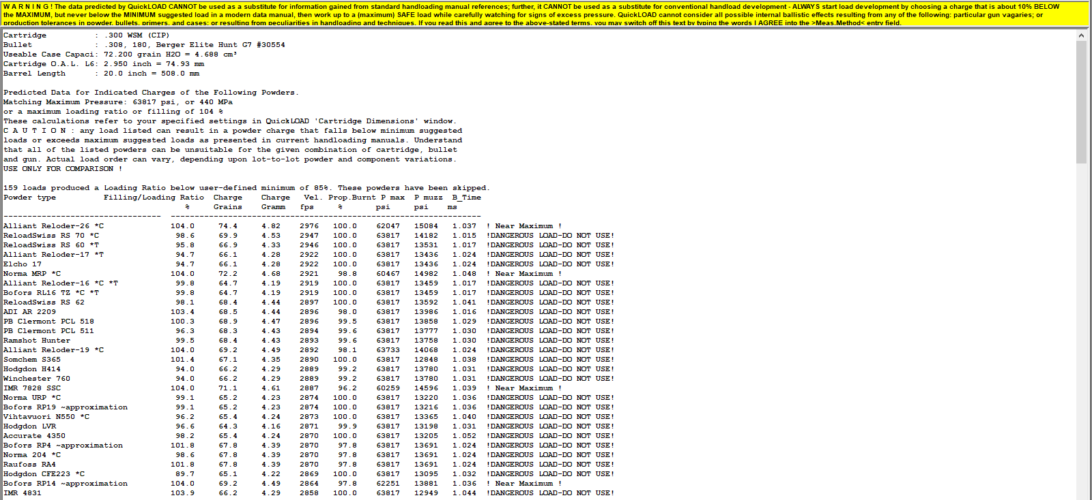This screenshot has width=1092, height=500.
Task: Select the Hodgdon CFE223 *C row
Action: tap(308, 474)
